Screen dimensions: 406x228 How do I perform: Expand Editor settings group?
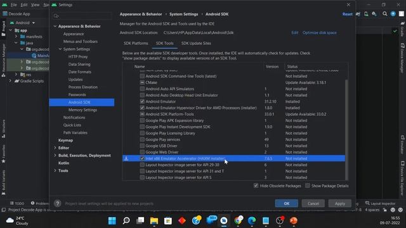point(55,148)
